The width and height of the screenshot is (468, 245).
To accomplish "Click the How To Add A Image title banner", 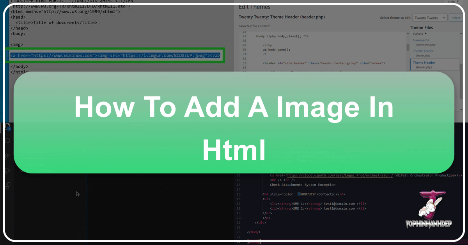I will [x=234, y=122].
